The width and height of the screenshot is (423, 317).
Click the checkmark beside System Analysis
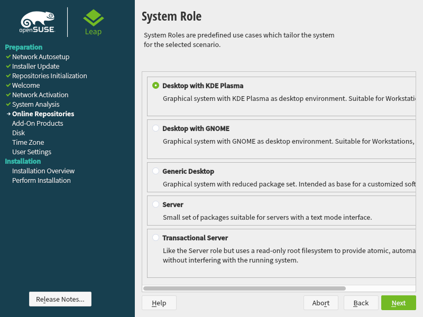pos(8,104)
